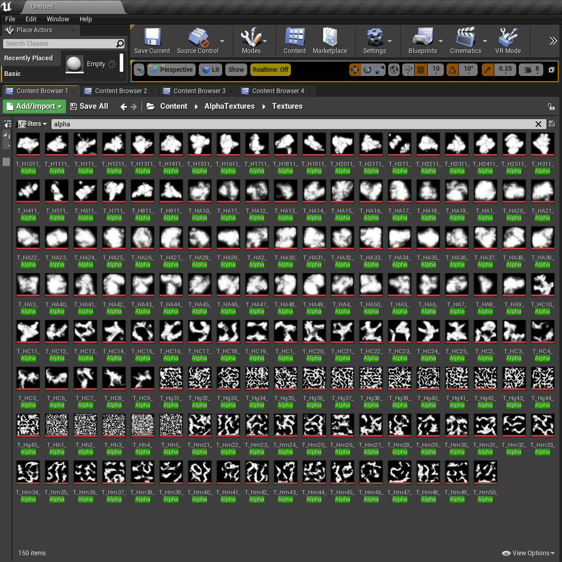Navigate to AlphaTextures in the breadcrumb path
The image size is (562, 562).
tap(229, 107)
